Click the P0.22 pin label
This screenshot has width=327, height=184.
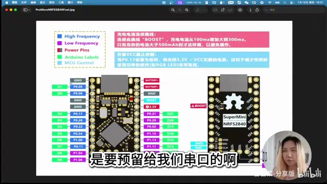(78, 127)
